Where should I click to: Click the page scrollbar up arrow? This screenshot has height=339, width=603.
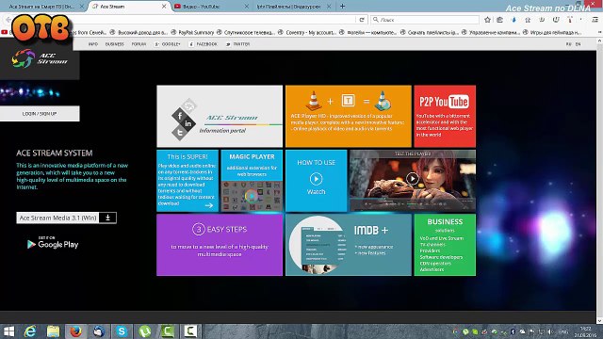[599, 40]
